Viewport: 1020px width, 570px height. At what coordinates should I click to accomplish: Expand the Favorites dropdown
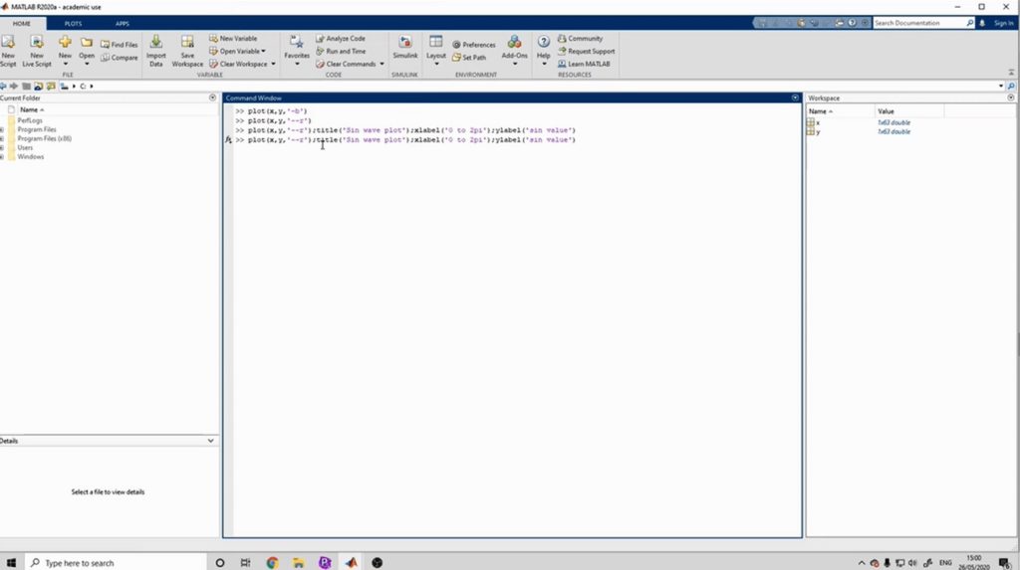[297, 47]
